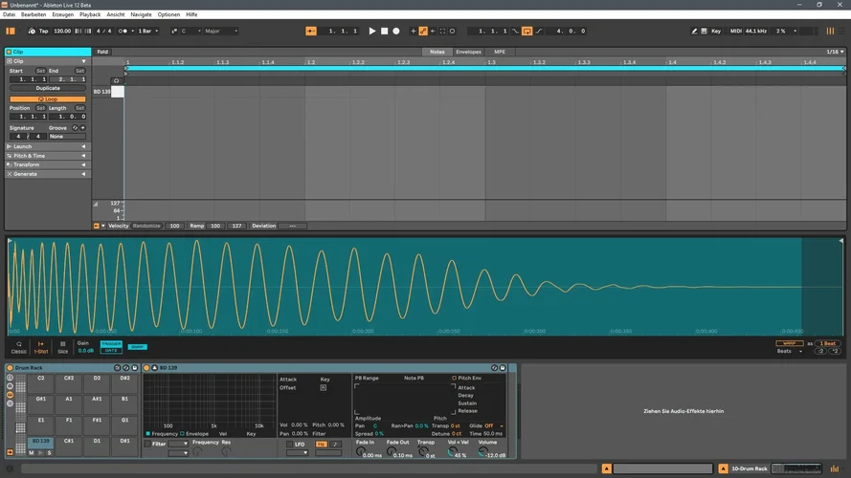
Task: Expand the Launch section
Action: point(23,146)
